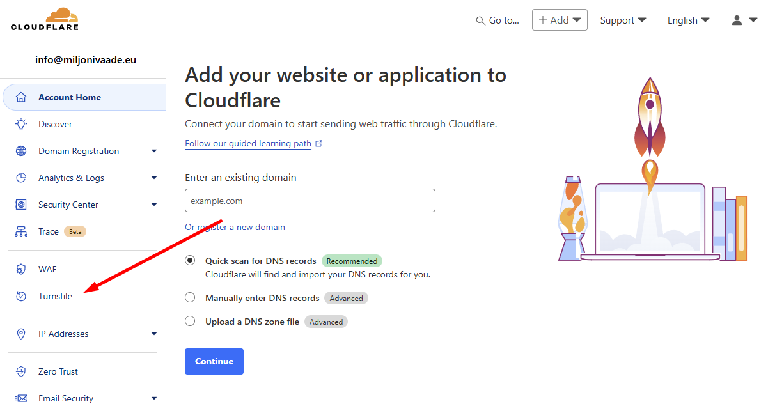The image size is (768, 420).
Task: Open the Support menu
Action: [x=622, y=20]
